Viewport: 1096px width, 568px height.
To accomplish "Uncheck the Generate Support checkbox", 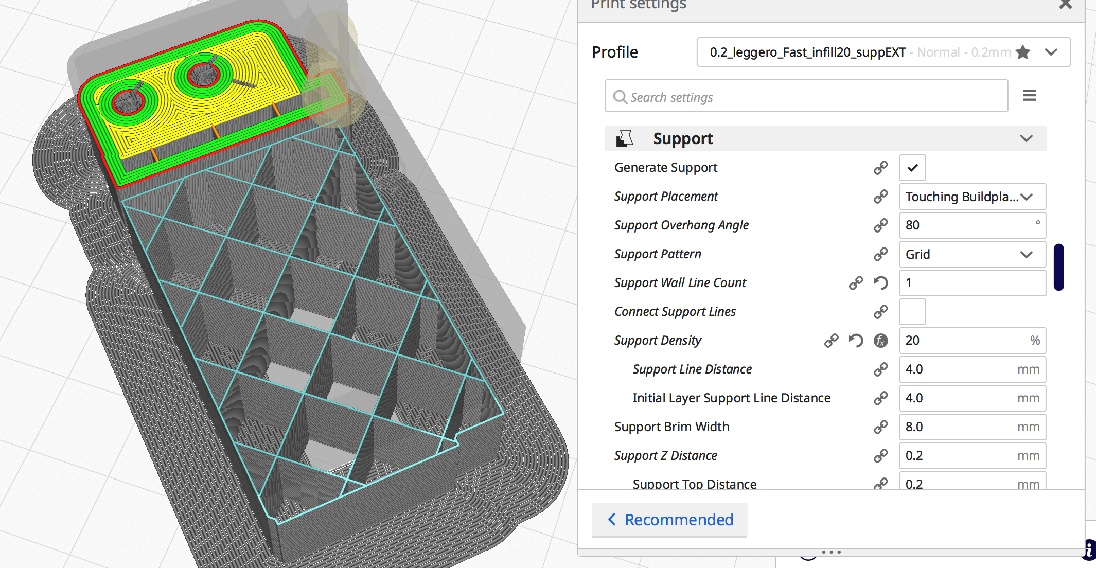I will click(912, 168).
